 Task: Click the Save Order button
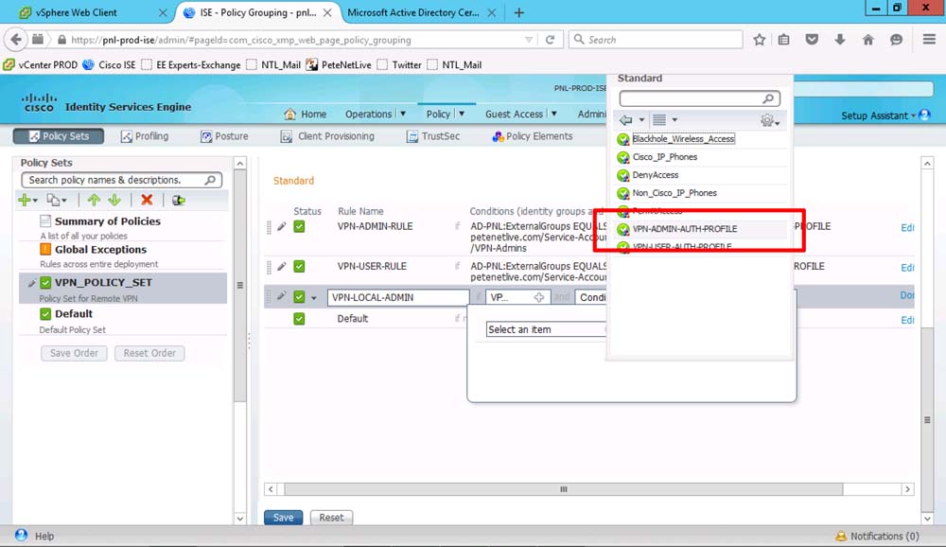(x=74, y=353)
